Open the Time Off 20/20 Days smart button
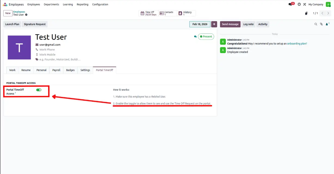Viewport: 334px width, 174px height. click(x=148, y=13)
